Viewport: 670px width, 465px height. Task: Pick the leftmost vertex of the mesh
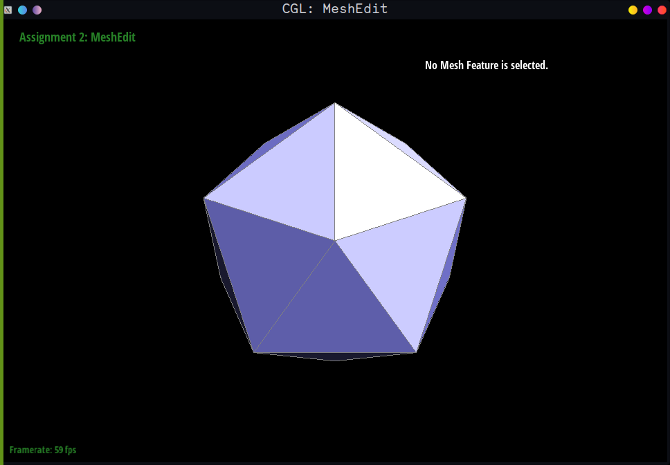[204, 199]
